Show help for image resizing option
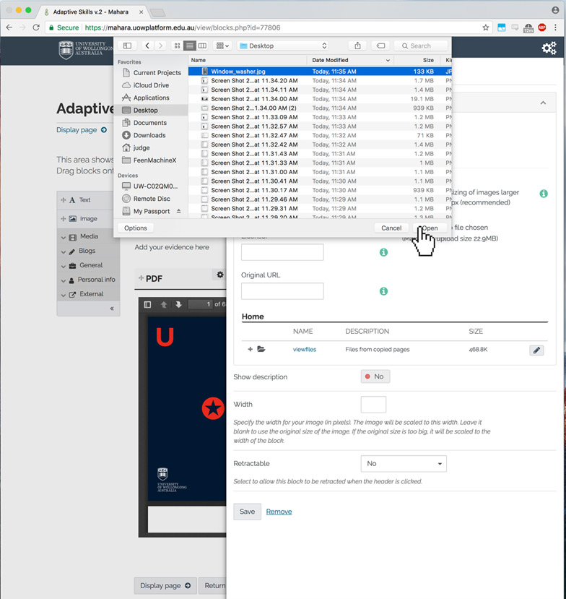566x599 pixels. point(544,194)
